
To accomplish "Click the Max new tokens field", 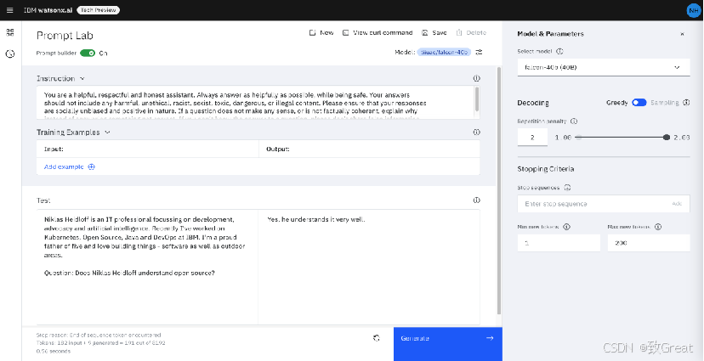I will (649, 243).
